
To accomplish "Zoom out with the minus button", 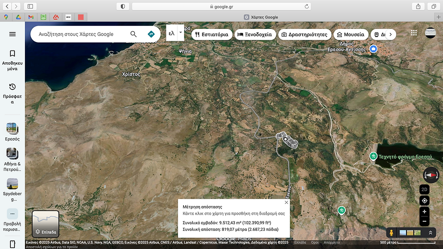I will tap(424, 221).
